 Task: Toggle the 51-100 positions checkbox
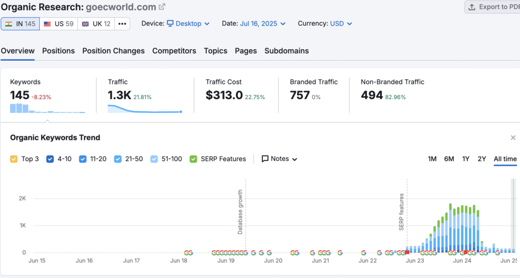tap(154, 159)
